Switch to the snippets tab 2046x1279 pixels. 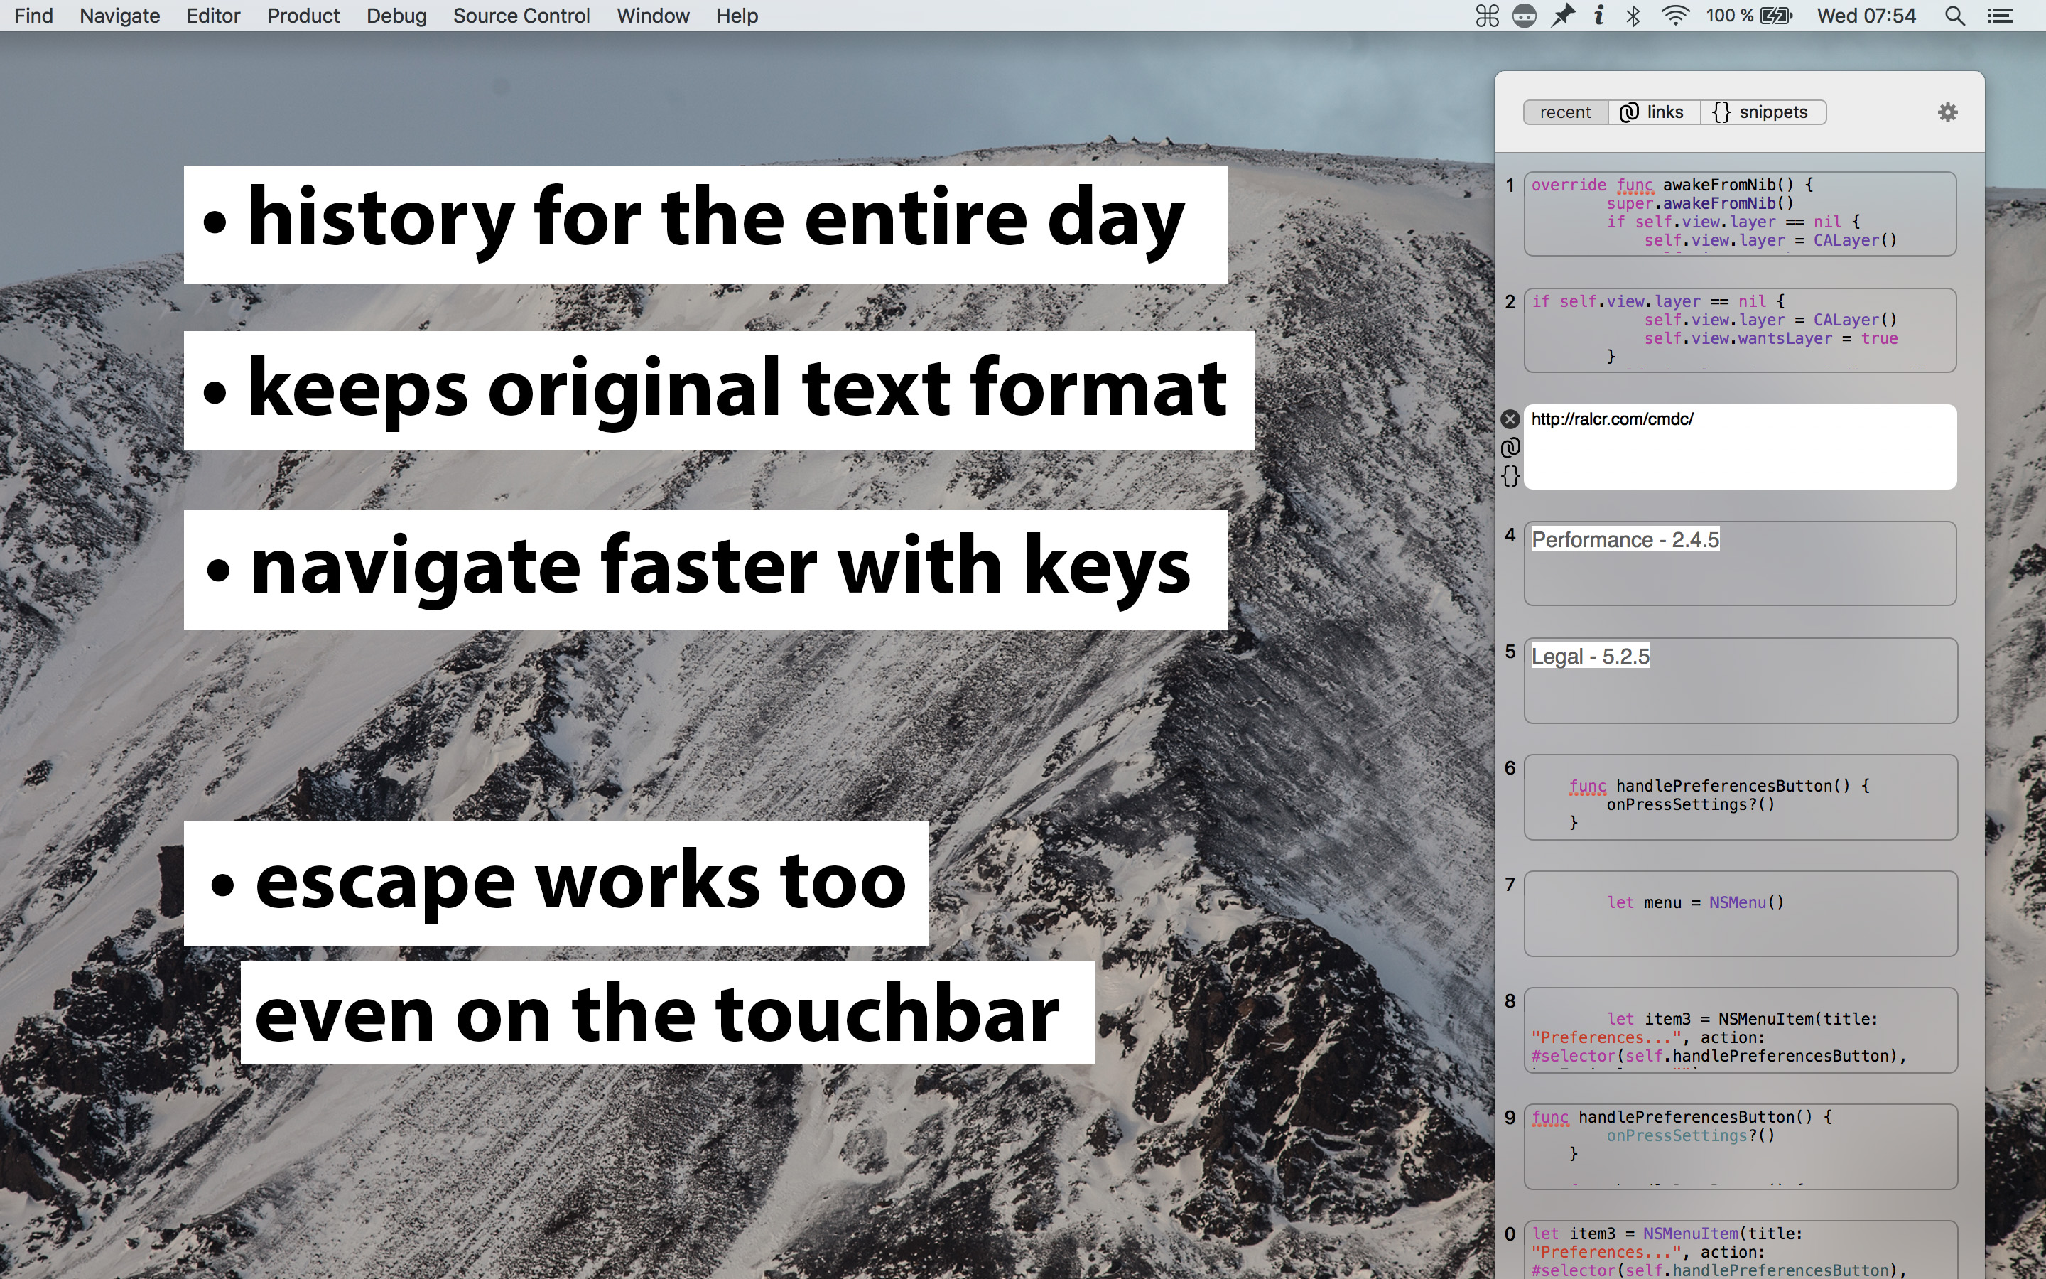1763,112
